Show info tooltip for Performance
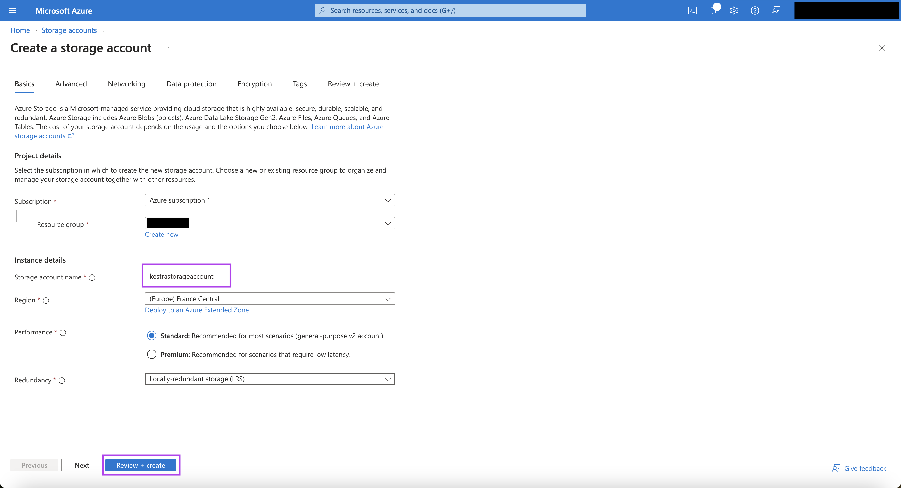The width and height of the screenshot is (901, 488). pos(63,333)
